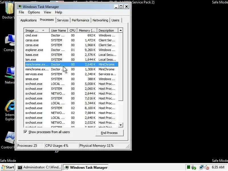Maximize the Windows Task Manager window

point(121,7)
